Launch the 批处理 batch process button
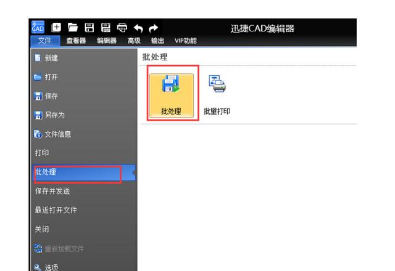395x271 pixels. click(172, 95)
